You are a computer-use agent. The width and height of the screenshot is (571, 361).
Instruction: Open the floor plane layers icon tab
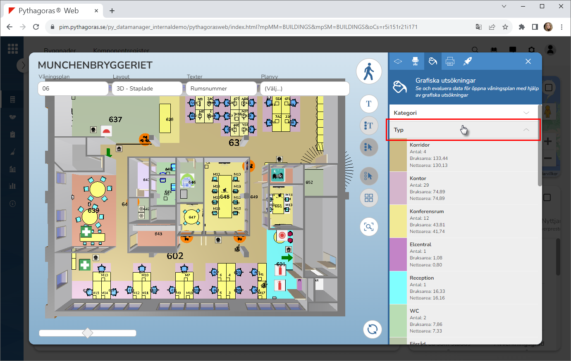(398, 62)
